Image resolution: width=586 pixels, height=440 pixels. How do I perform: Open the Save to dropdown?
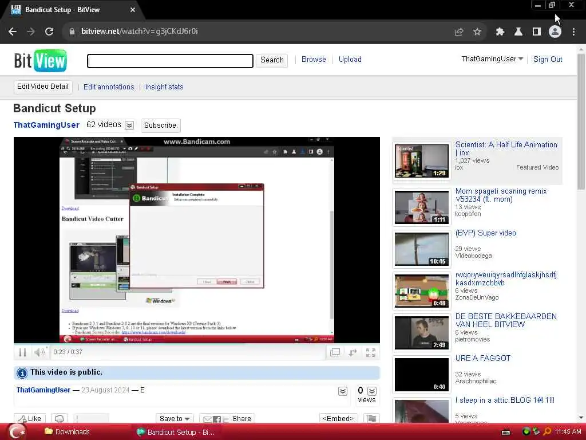click(175, 418)
